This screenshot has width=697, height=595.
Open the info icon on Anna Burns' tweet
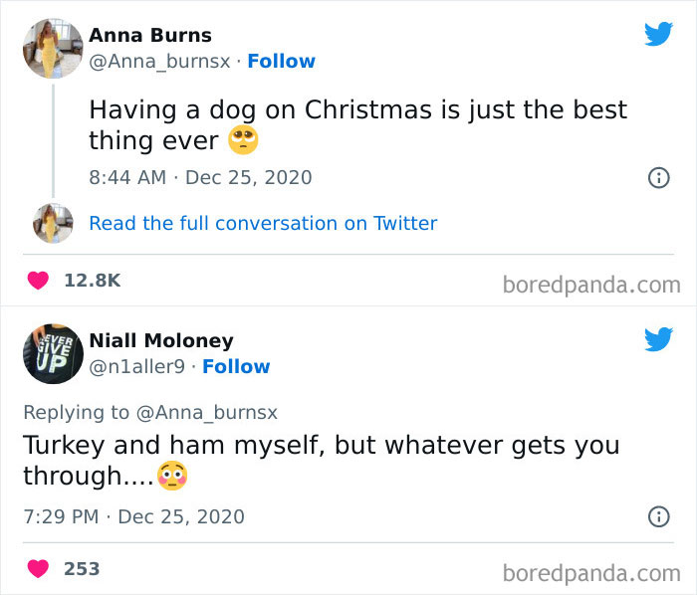click(x=658, y=178)
